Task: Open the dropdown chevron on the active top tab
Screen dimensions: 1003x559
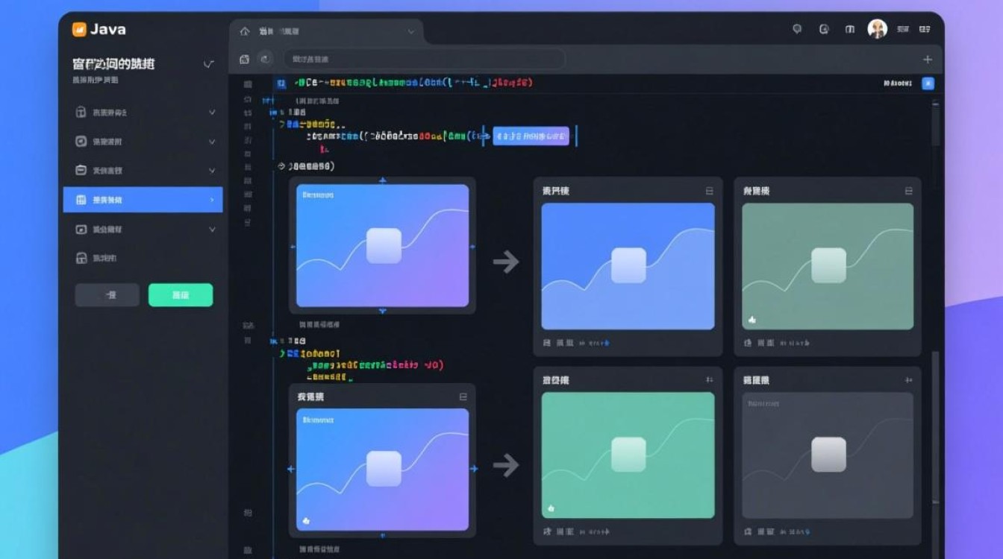Action: coord(410,32)
